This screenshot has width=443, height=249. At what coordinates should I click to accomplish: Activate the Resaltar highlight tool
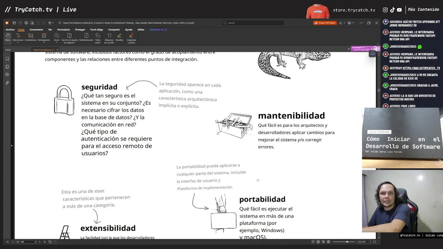tap(119, 37)
